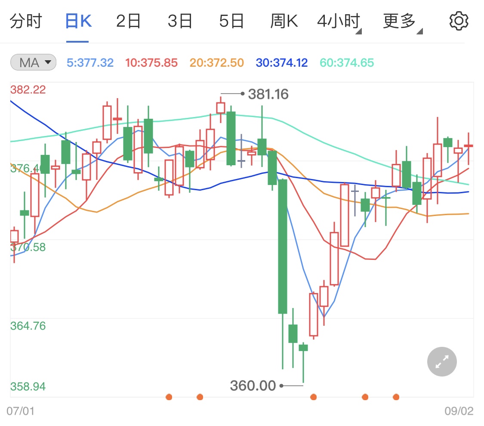
Task: Open the chart settings gear icon
Action: click(x=459, y=21)
